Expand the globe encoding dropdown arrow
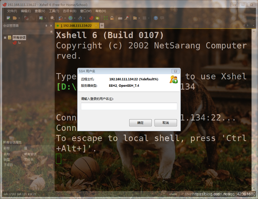The image size is (258, 199). 75,18
